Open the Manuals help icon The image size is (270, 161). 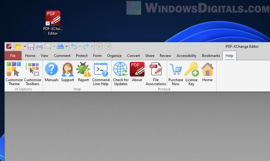(x=51, y=72)
